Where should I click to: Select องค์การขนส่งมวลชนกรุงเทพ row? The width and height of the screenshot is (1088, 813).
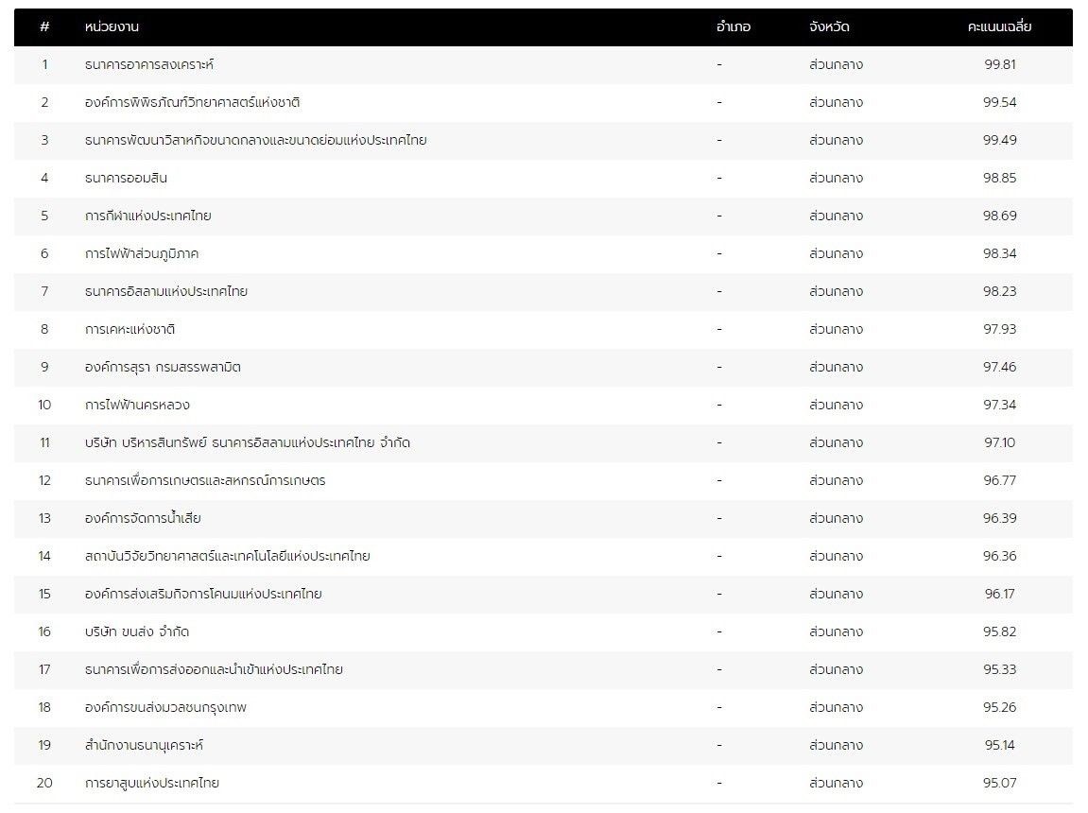click(x=165, y=708)
